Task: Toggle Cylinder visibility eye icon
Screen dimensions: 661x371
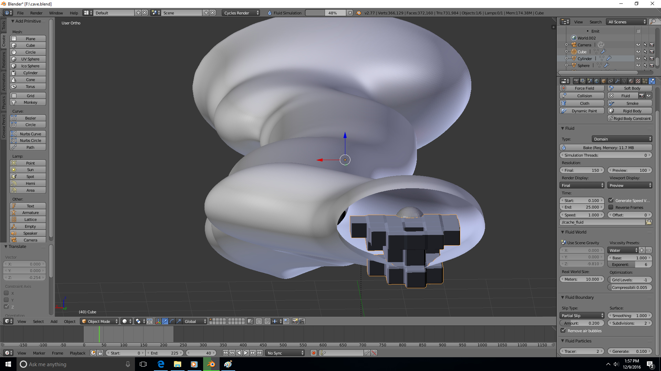Action: point(638,58)
